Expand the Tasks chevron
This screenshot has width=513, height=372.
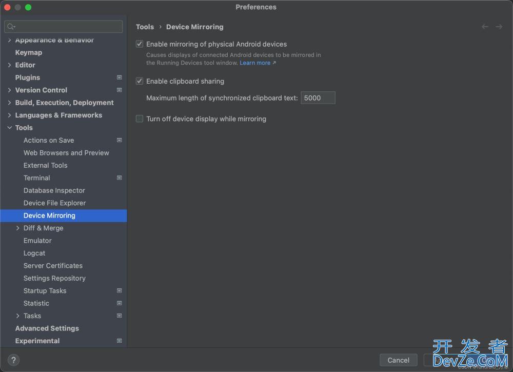pos(17,316)
